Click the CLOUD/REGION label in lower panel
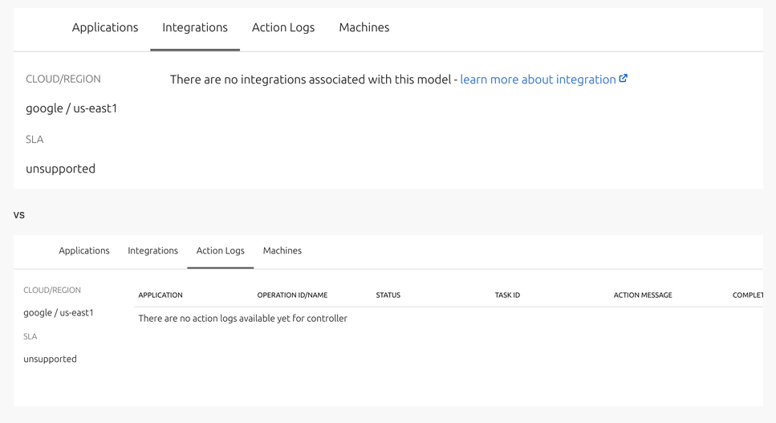This screenshot has width=776, height=423. [x=52, y=290]
